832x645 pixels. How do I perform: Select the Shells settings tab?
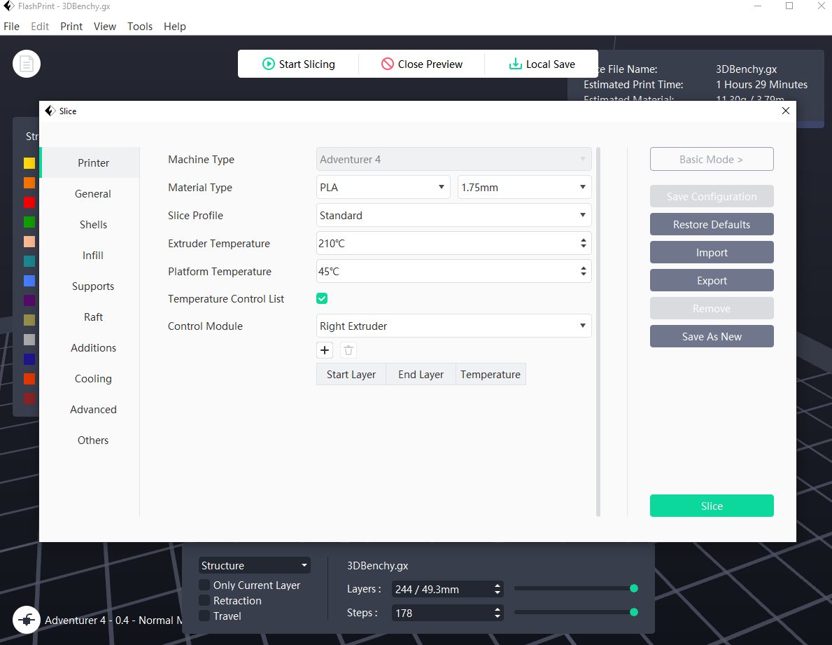[x=91, y=224]
